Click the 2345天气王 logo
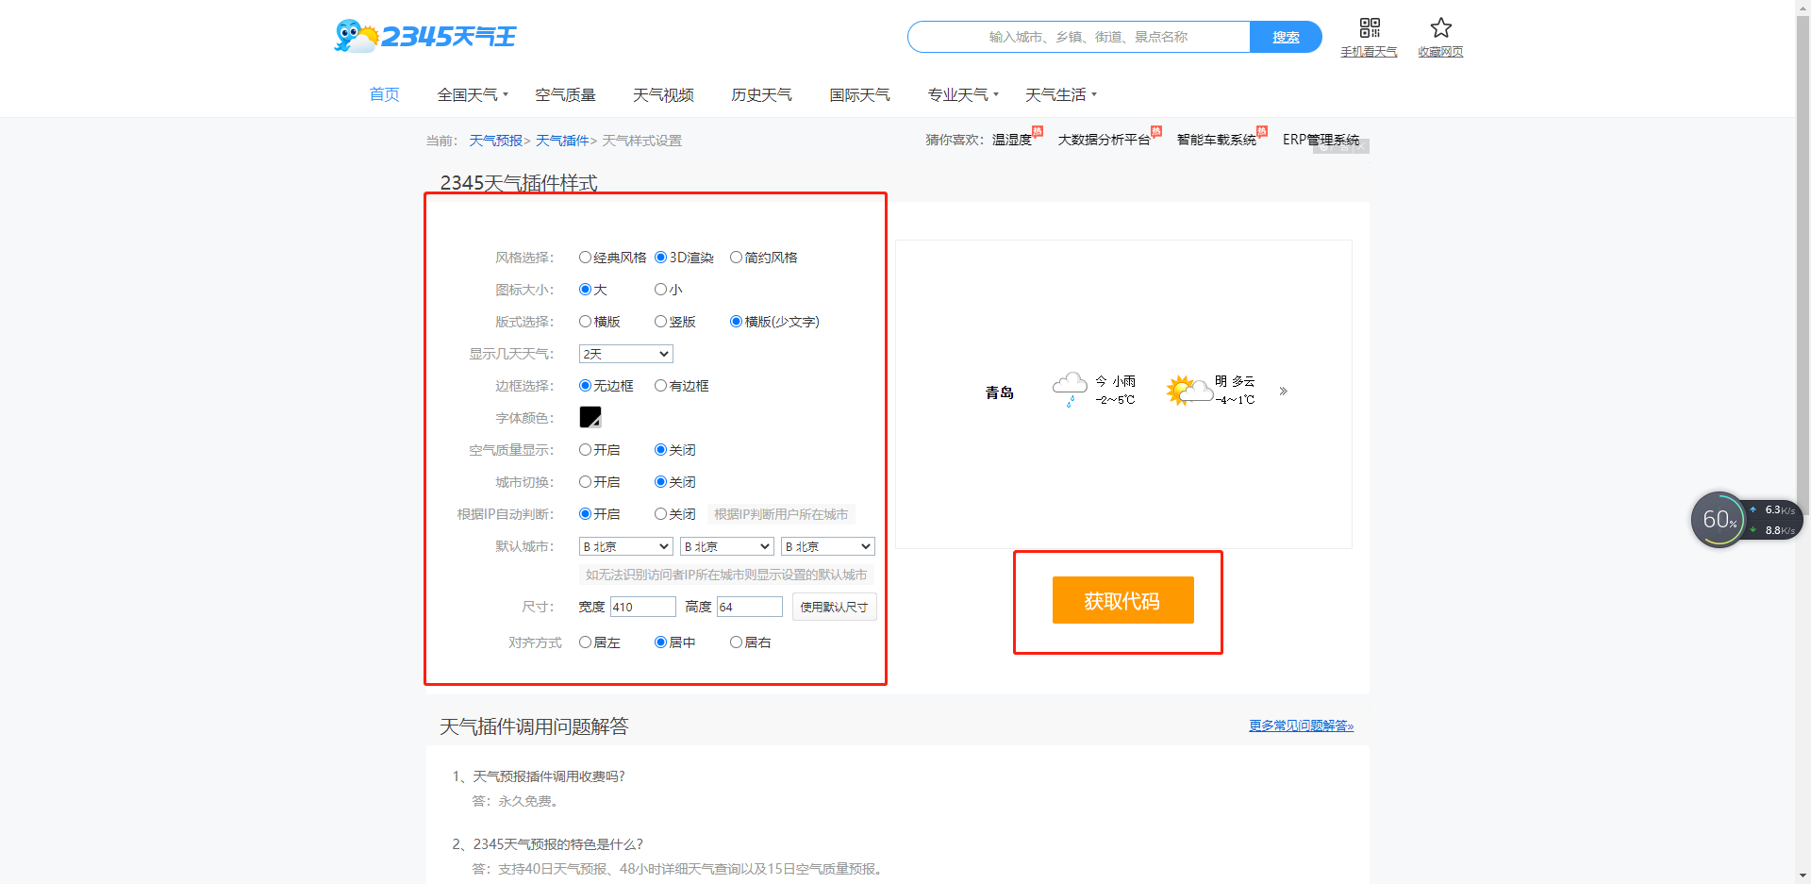This screenshot has width=1811, height=884. click(425, 36)
